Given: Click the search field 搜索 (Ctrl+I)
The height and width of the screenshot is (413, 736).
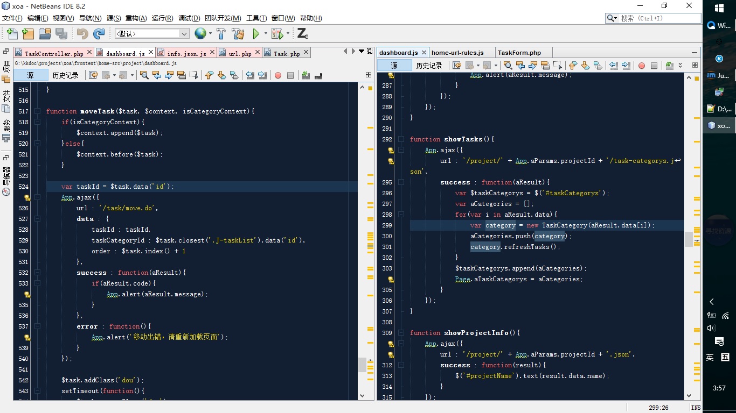Looking at the screenshot, I should [652, 18].
